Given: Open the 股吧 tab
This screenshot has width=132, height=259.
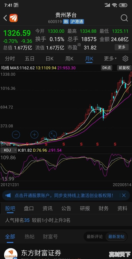Looking at the screenshot, I should [x=10, y=208].
